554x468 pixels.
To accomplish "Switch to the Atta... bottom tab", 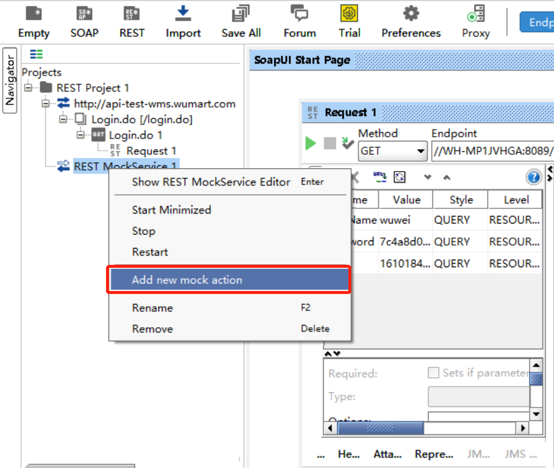I will pyautogui.click(x=387, y=454).
